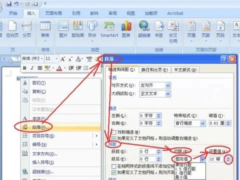Toggle grid alignment checkbox (则对齐到网格)
Image resolution: width=240 pixels, height=180 pixels.
coord(113,172)
